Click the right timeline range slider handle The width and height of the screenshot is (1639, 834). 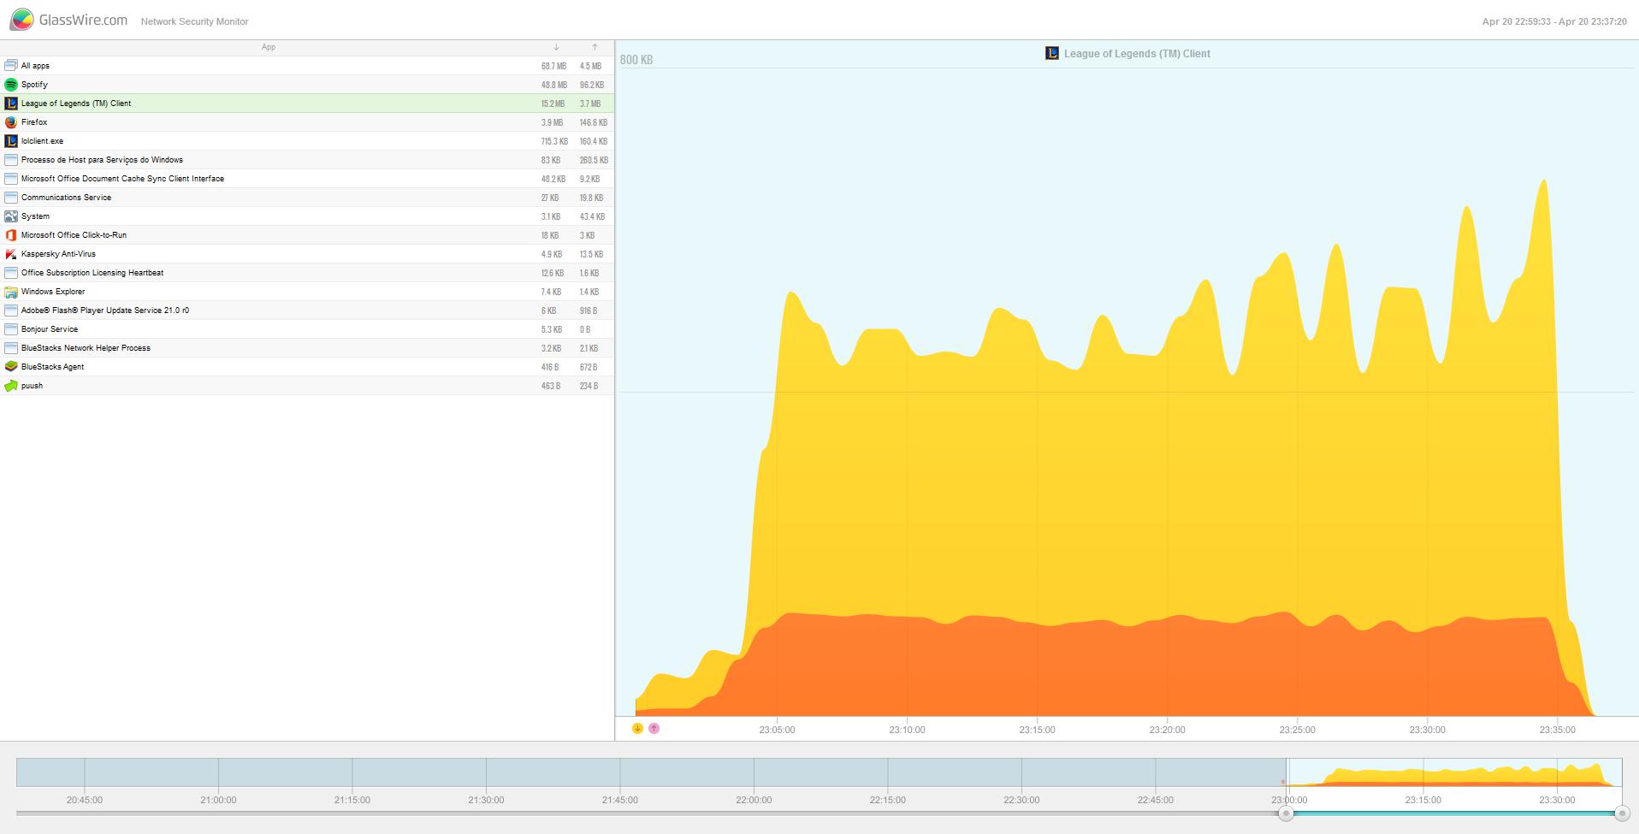[1621, 813]
